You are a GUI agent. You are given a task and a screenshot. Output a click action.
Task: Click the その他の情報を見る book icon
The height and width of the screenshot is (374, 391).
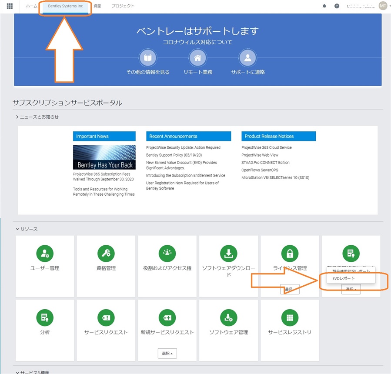148,58
